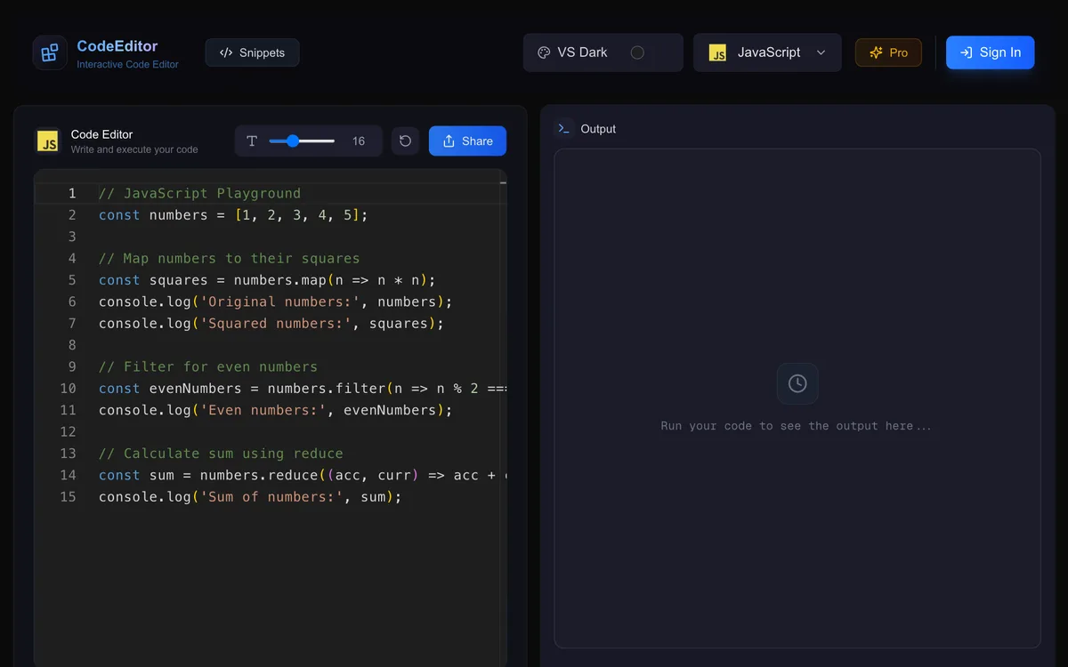This screenshot has width=1068, height=667.
Task: Click the sparkle icon on Pro button
Action: pos(877,52)
